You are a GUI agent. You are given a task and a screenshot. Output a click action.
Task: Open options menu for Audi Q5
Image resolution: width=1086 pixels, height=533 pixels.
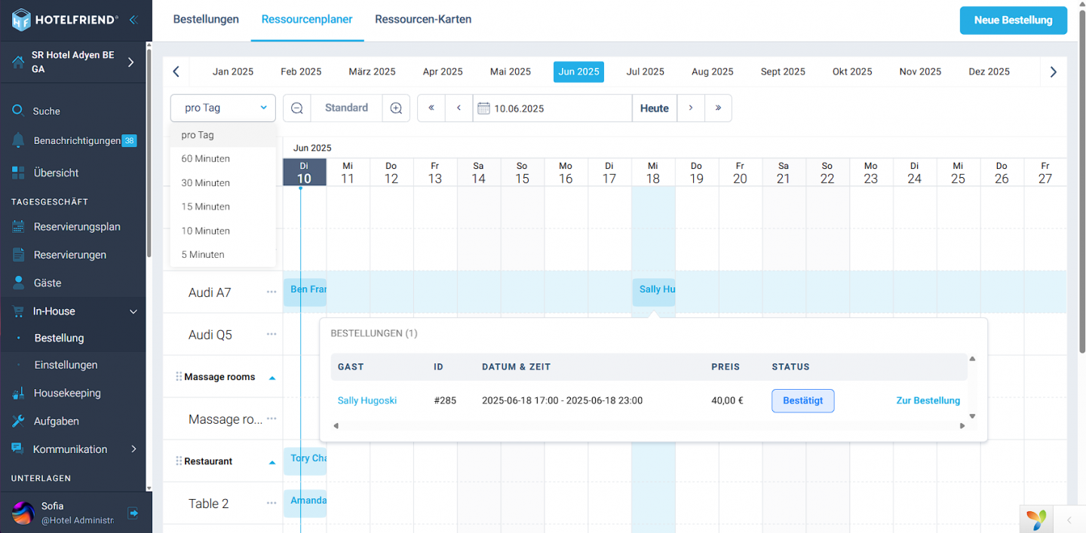pyautogui.click(x=271, y=334)
